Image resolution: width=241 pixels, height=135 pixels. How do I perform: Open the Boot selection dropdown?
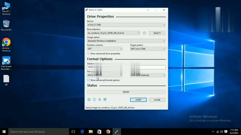coord(113,33)
